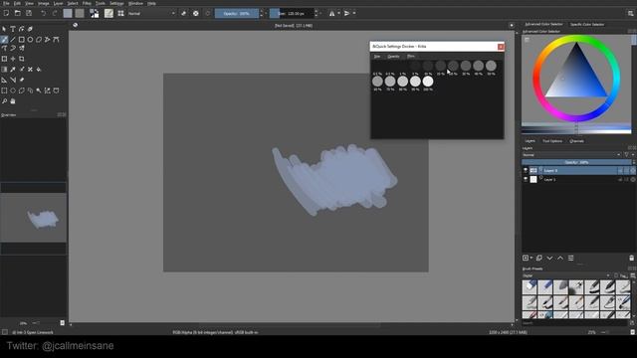Switch to Specific Color Selector tab
Image resolution: width=637 pixels, height=358 pixels.
[587, 24]
